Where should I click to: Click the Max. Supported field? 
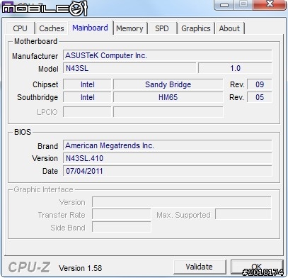[243, 215]
